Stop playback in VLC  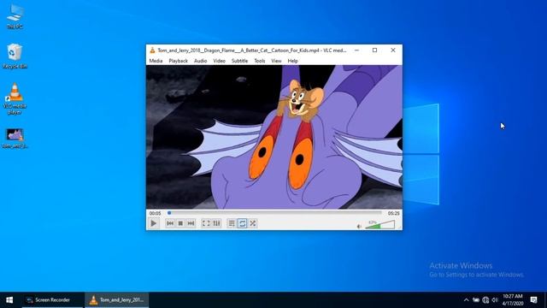pos(180,223)
